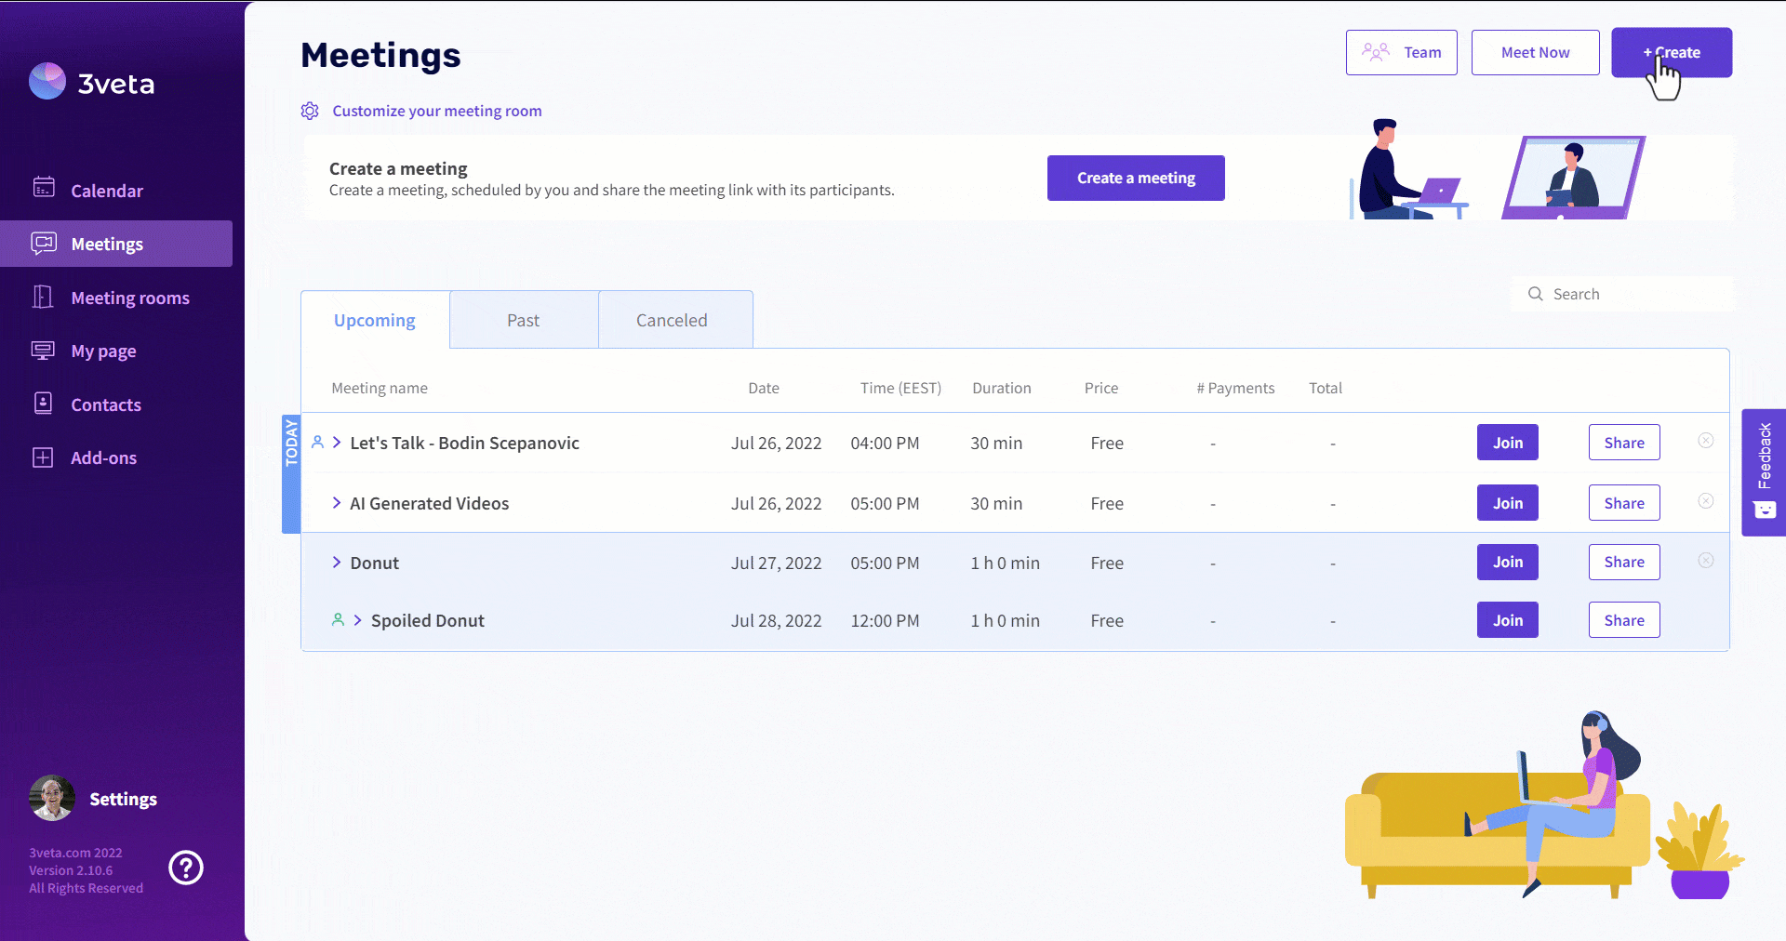Open the Feedback side tab
The height and width of the screenshot is (941, 1786).
point(1764,472)
